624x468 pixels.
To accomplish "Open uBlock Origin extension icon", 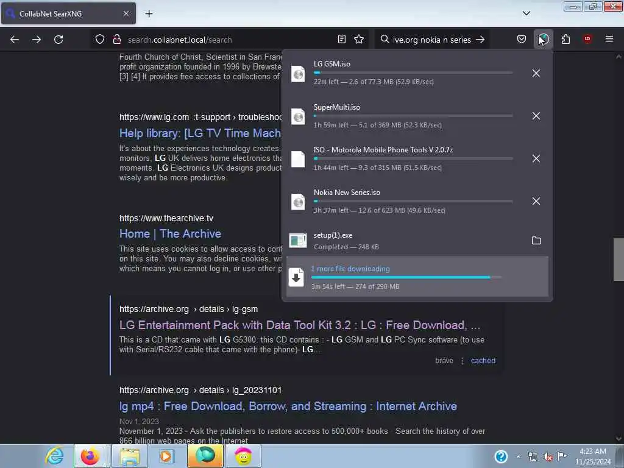I will tap(587, 38).
